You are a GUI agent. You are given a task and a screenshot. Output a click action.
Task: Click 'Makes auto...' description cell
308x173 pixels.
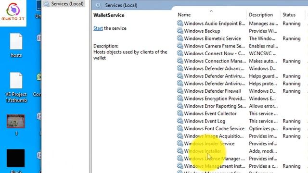click(x=263, y=61)
